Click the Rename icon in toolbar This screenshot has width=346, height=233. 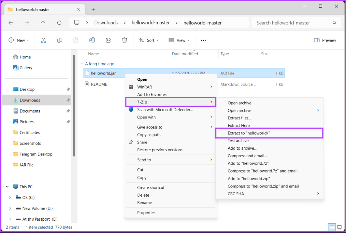pyautogui.click(x=92, y=40)
